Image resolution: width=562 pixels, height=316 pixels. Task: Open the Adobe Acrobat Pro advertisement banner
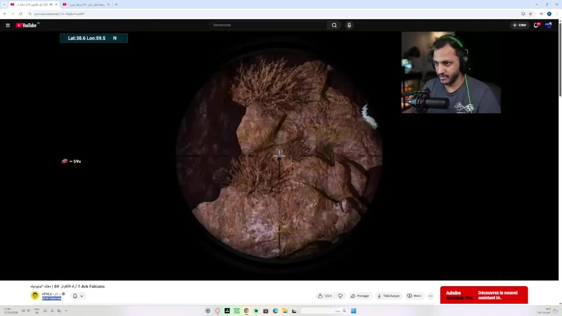[x=484, y=295]
